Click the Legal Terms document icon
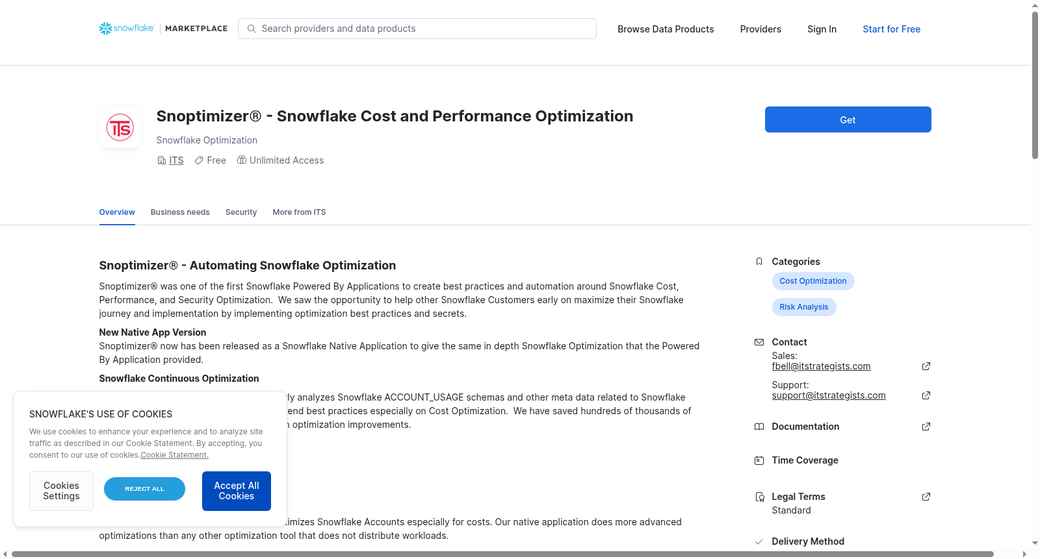Viewport: 1040px width, 559px height. coord(759,497)
